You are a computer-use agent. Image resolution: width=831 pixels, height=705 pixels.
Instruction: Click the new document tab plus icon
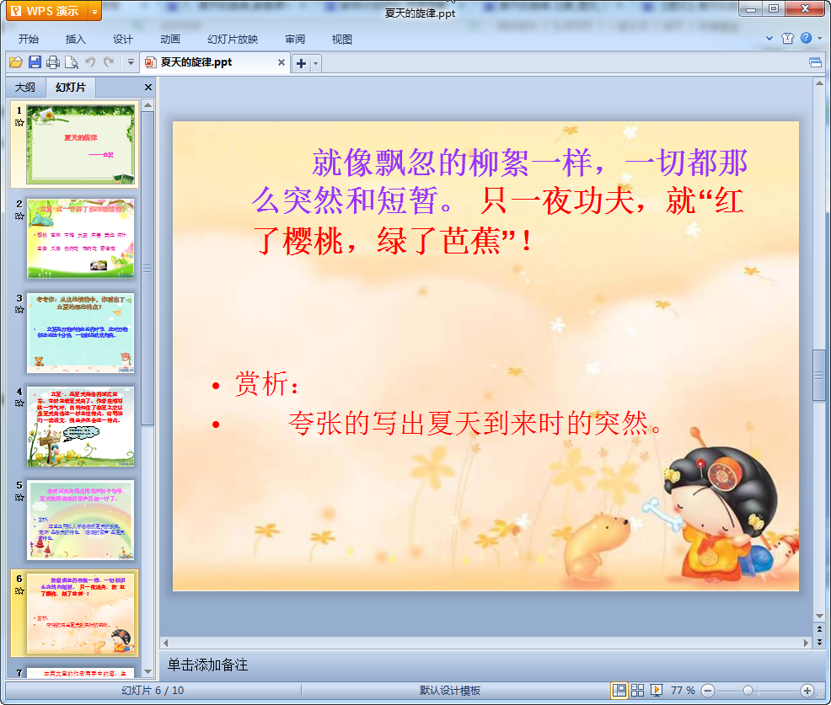pyautogui.click(x=301, y=63)
